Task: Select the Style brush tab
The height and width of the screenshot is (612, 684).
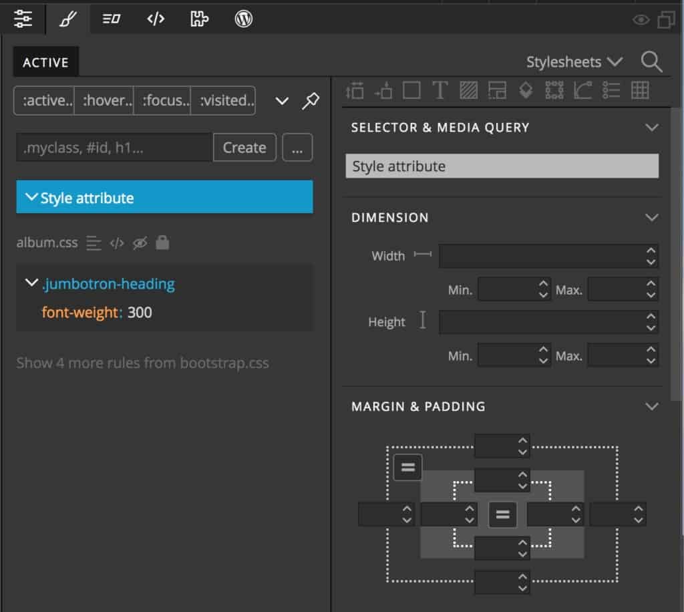Action: pyautogui.click(x=66, y=19)
